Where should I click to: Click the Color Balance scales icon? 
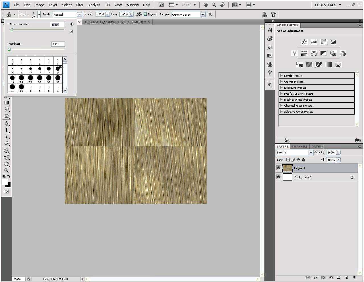click(x=314, y=53)
